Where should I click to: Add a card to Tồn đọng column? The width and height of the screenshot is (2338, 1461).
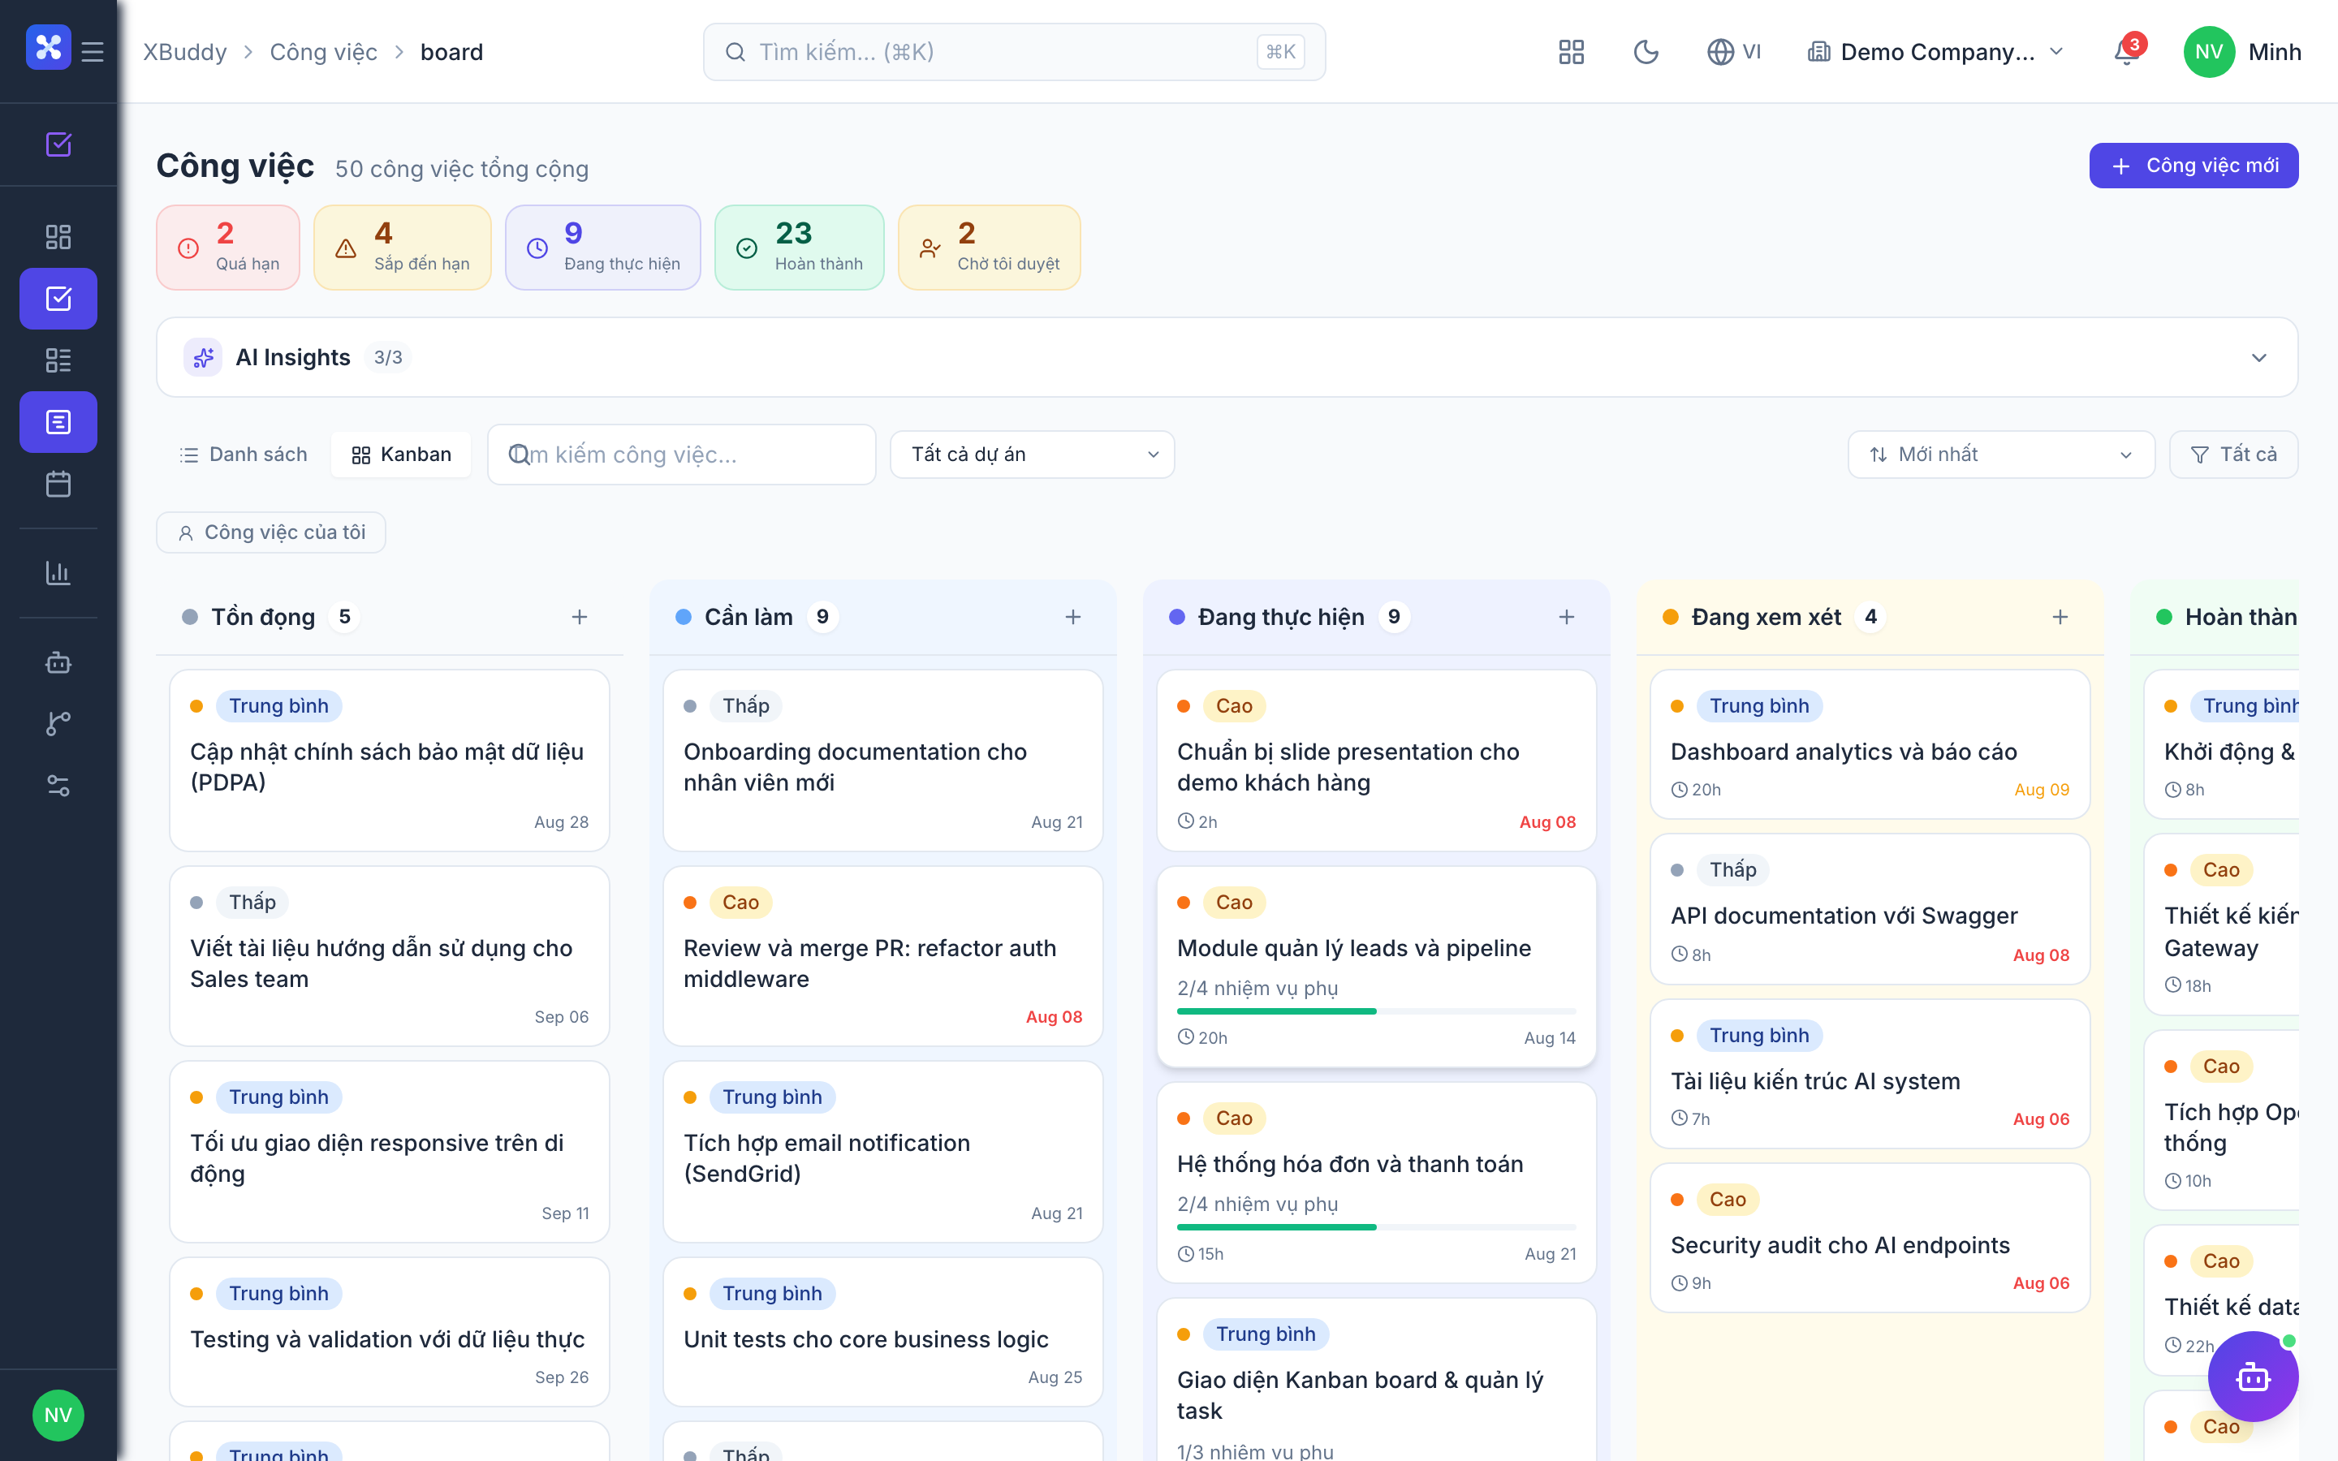580,617
